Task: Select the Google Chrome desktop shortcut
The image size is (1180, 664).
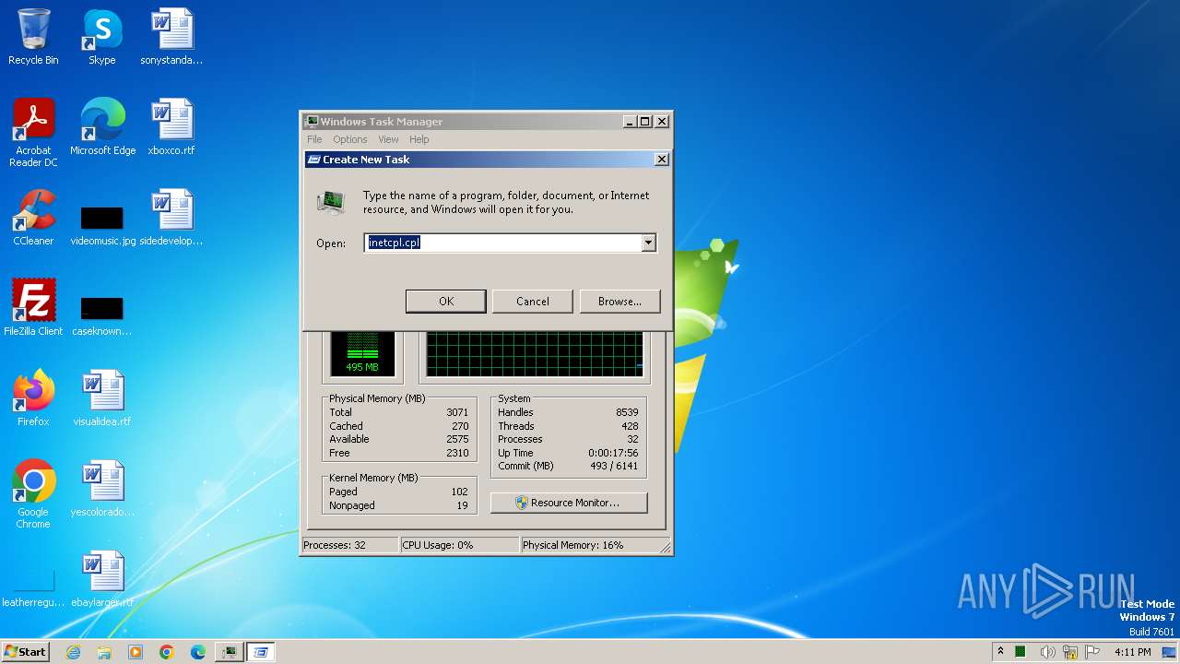Action: (33, 494)
